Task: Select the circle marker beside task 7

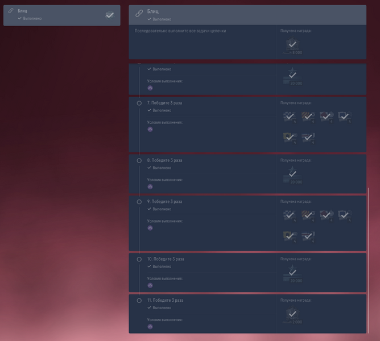Action: tap(139, 103)
